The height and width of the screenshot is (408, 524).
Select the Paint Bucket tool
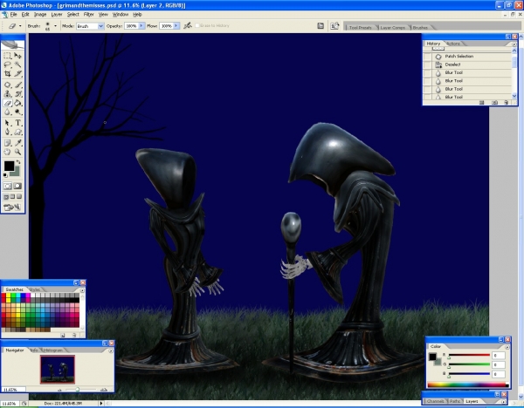tap(17, 103)
